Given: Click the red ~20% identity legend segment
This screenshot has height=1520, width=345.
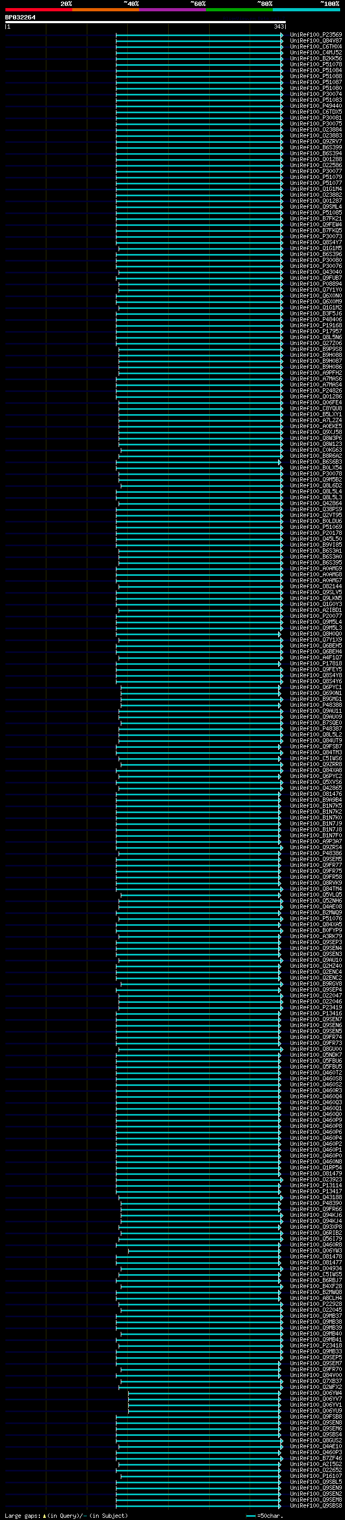Looking at the screenshot, I should [38, 10].
